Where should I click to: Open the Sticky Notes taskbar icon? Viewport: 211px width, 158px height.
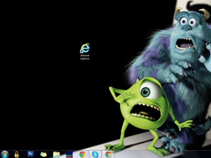[x=43, y=154]
